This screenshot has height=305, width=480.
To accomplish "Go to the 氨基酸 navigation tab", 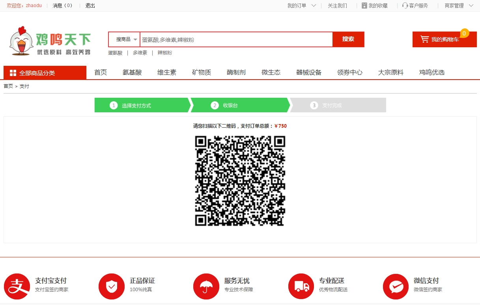I will point(132,73).
